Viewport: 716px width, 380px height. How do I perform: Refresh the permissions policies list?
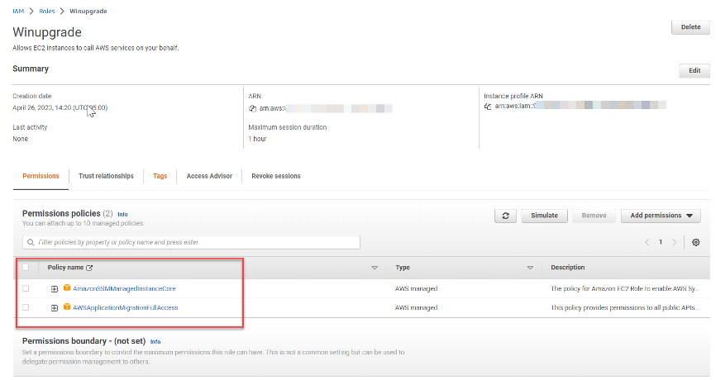[x=505, y=216]
